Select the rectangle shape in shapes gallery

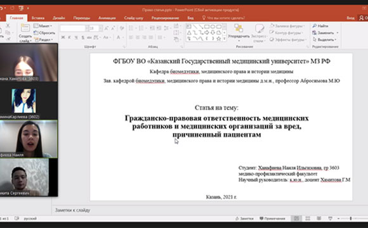tap(207, 27)
